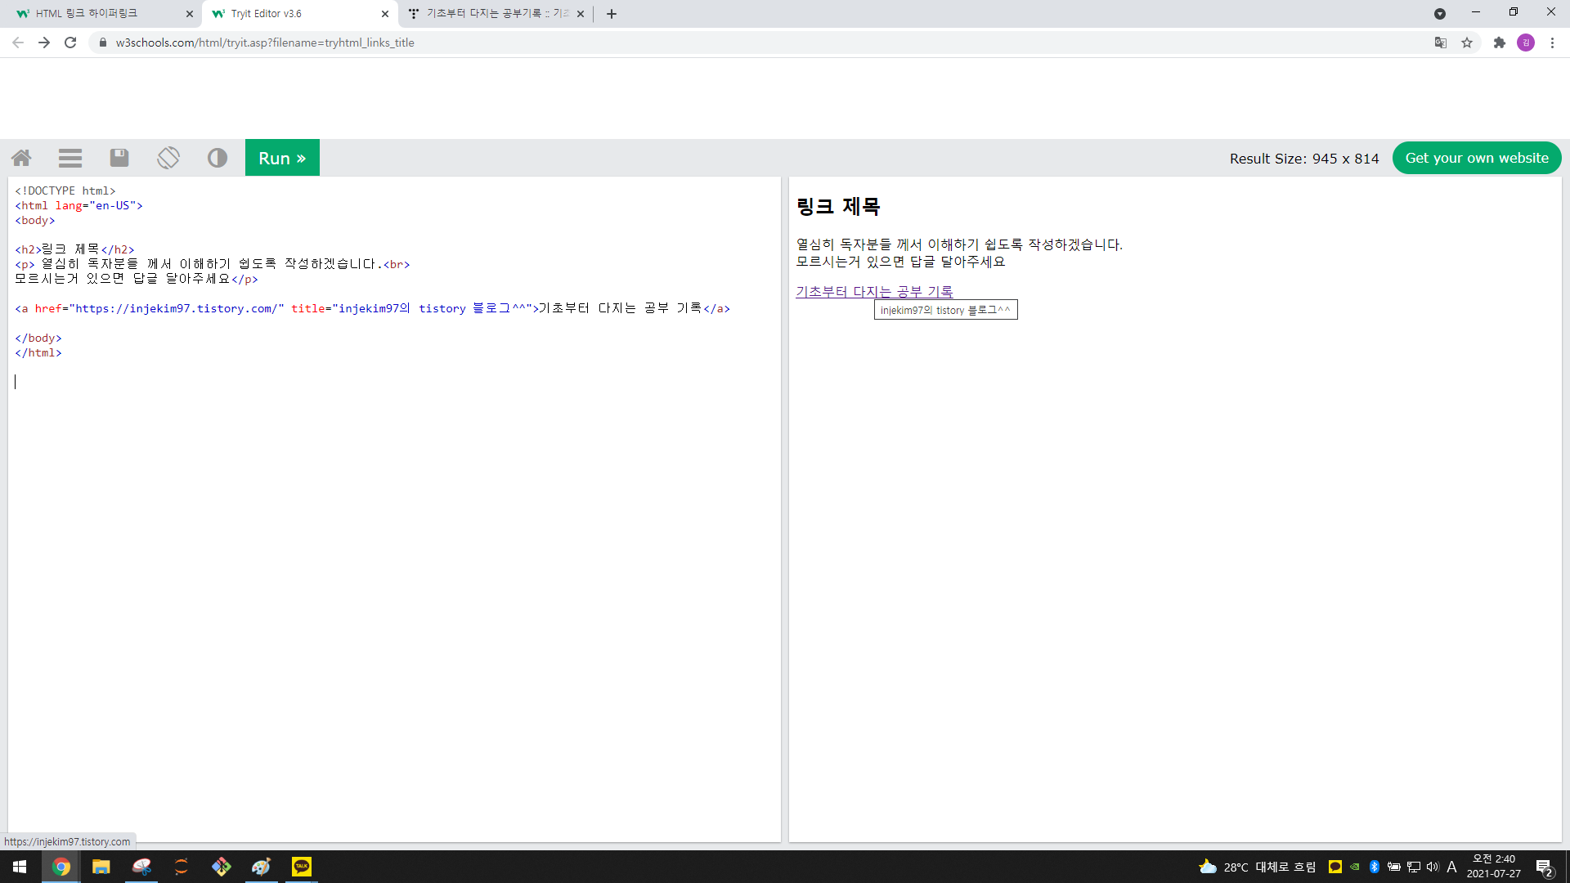This screenshot has width=1570, height=883.
Task: Open the 기초부터 다지는 공부 기록 link
Action: (x=873, y=291)
